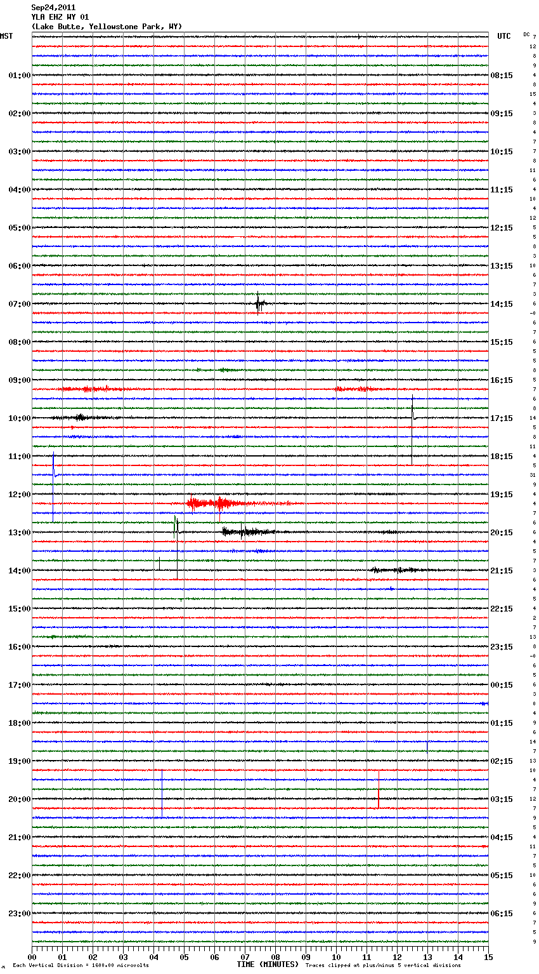539x974 pixels.
Task: Click the 16:15 UTC time label
Action: pos(502,380)
